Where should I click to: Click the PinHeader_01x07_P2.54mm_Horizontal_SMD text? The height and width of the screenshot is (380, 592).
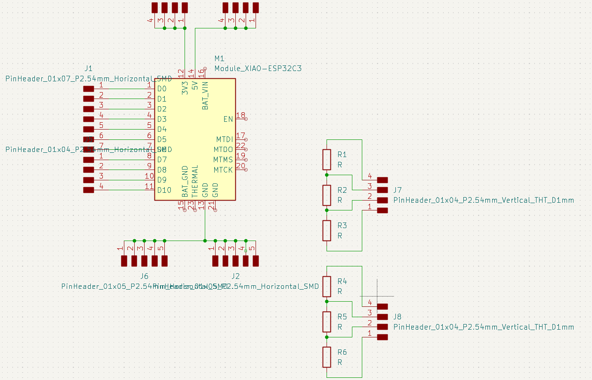[x=89, y=79]
